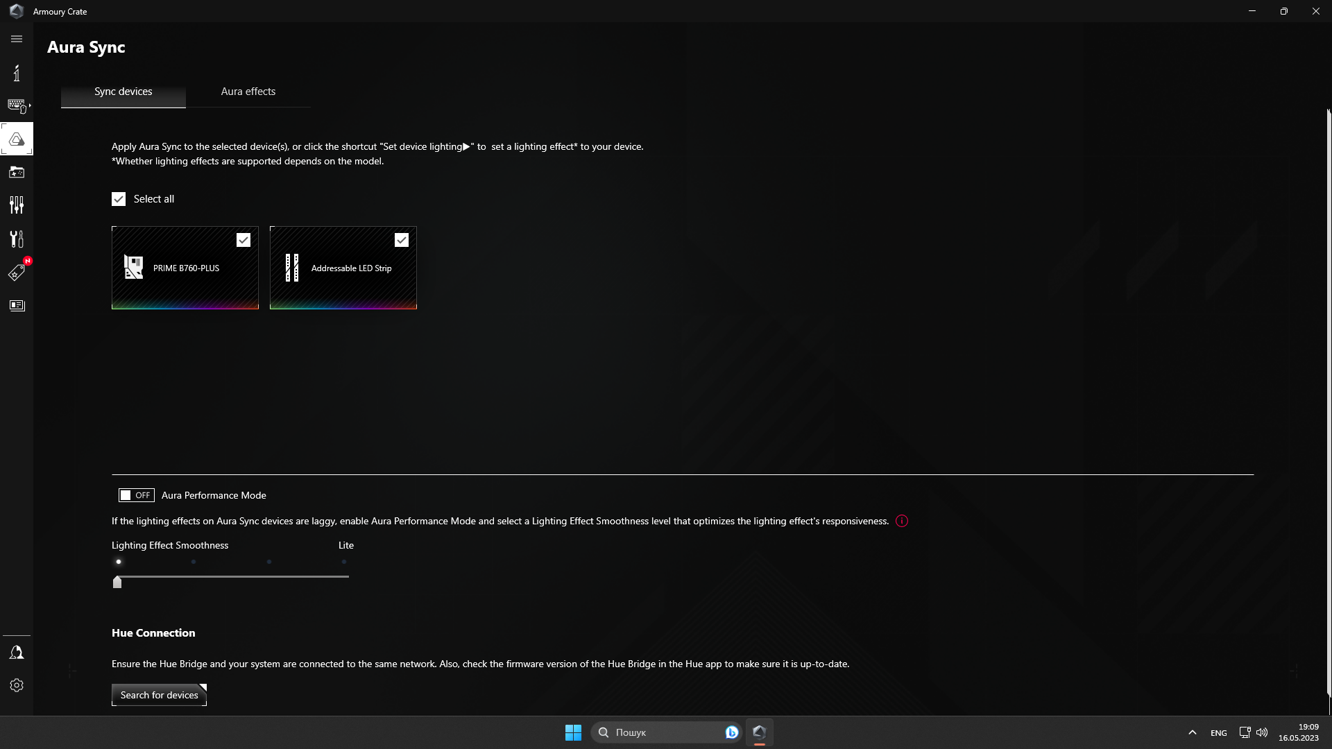
Task: Select the scenario profiles sliders icon
Action: pos(17,205)
